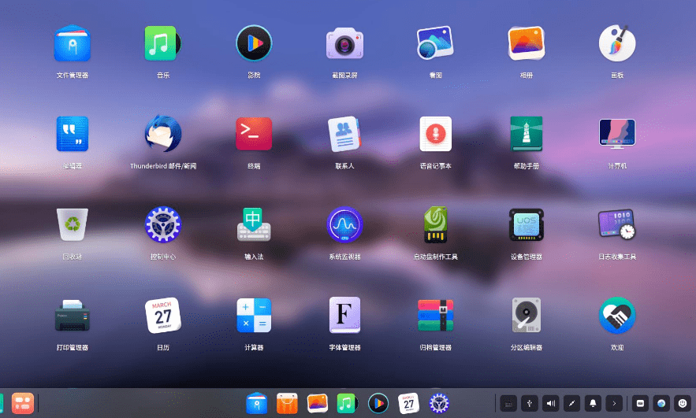Open the Boot Maker (启动盘制作工具) app
This screenshot has width=696, height=418.
point(435,225)
